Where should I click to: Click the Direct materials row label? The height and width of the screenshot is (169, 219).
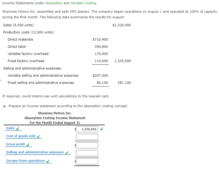pyautogui.click(x=20, y=39)
